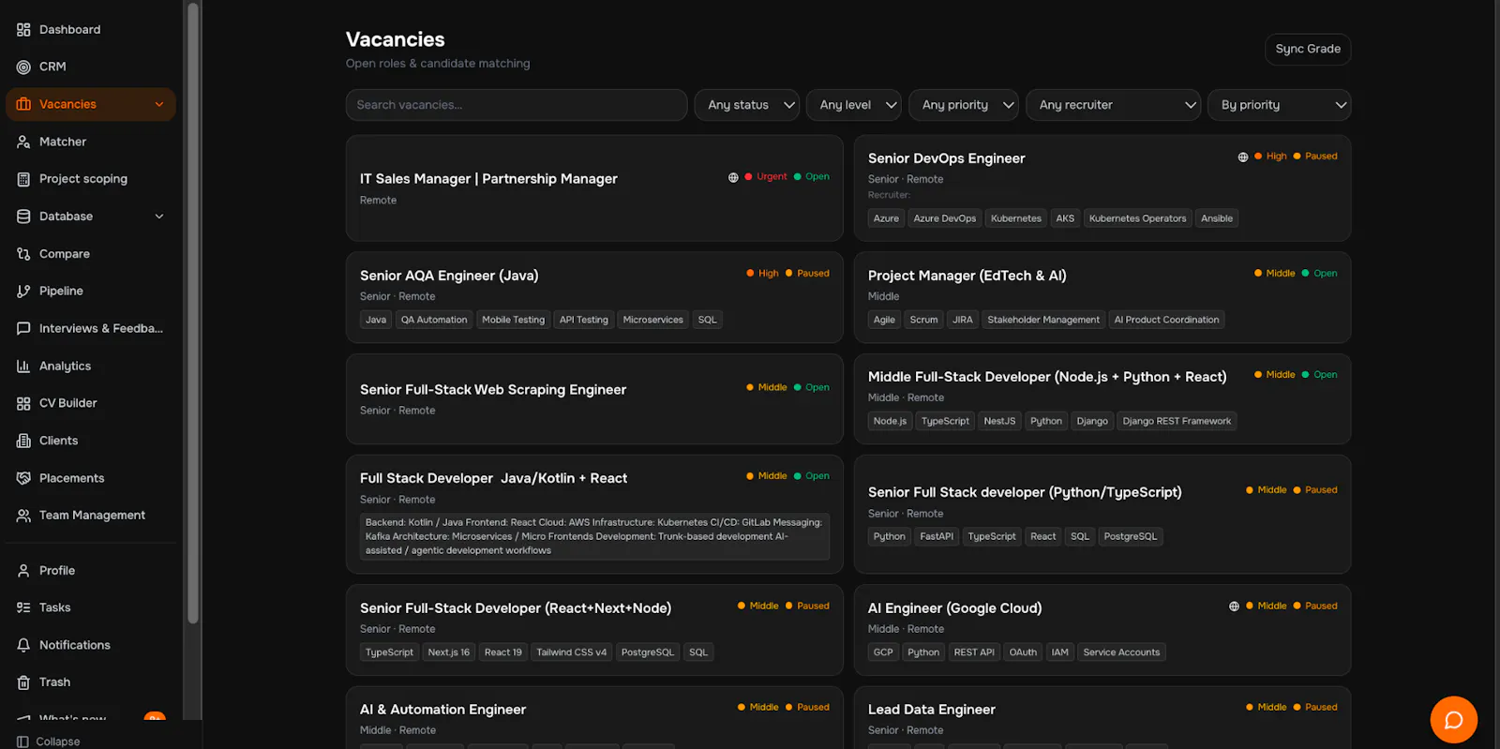Click the Search vacancies input field
1500x749 pixels.
517,105
